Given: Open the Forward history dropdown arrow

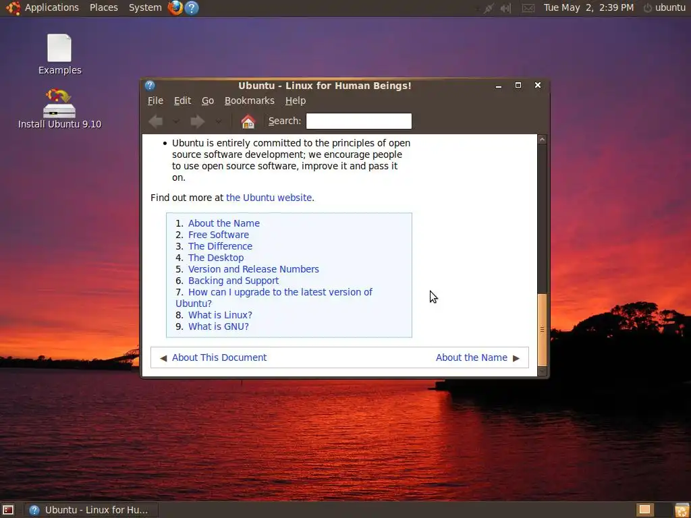Looking at the screenshot, I should point(219,121).
